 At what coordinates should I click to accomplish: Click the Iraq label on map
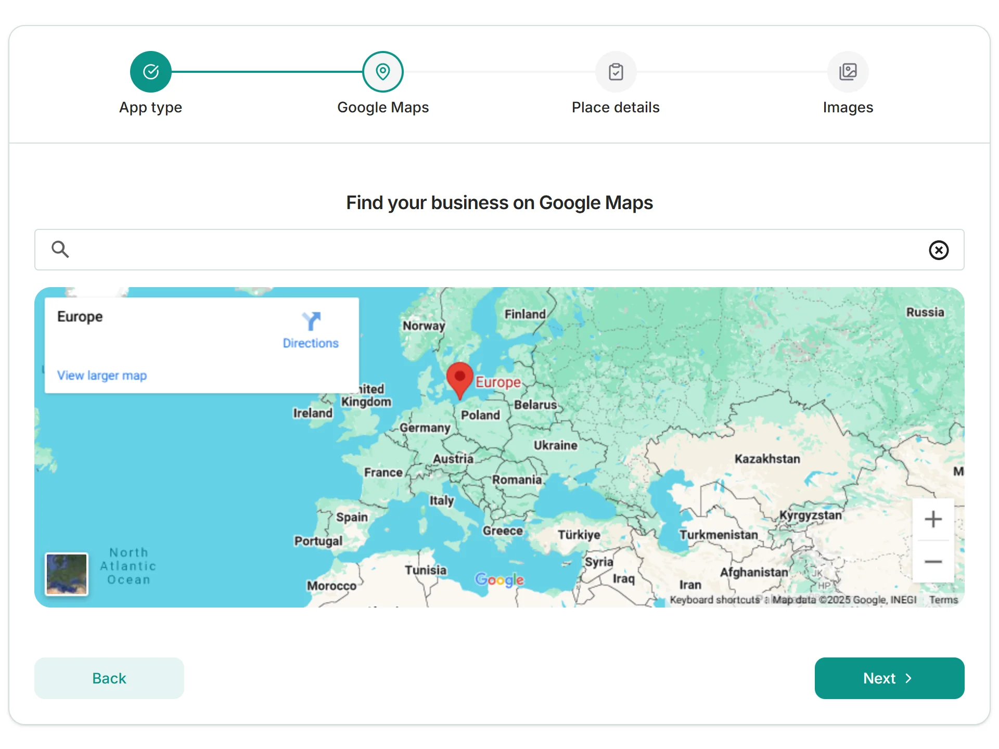(x=624, y=578)
